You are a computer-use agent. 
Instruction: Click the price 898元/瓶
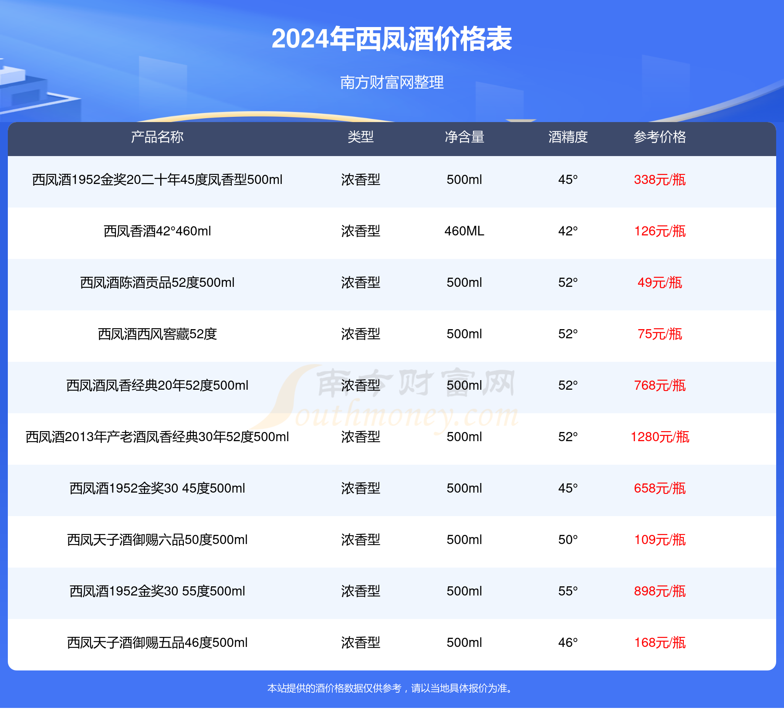pos(660,591)
